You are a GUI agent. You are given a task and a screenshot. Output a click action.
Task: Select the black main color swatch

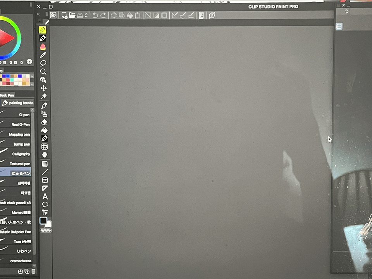[x=43, y=220]
